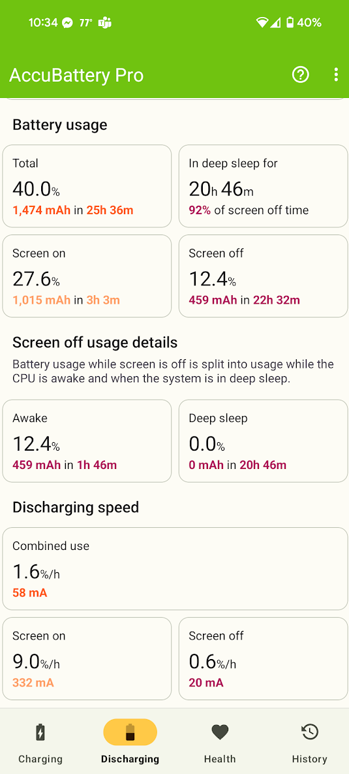
Task: Select the Screen on 27.6% usage card
Action: click(x=87, y=276)
